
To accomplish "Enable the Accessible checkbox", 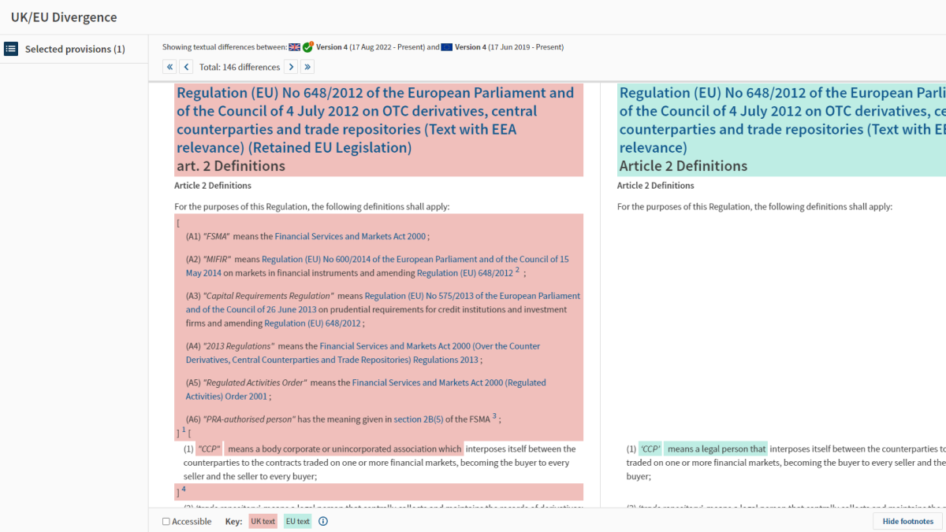I will [x=166, y=522].
